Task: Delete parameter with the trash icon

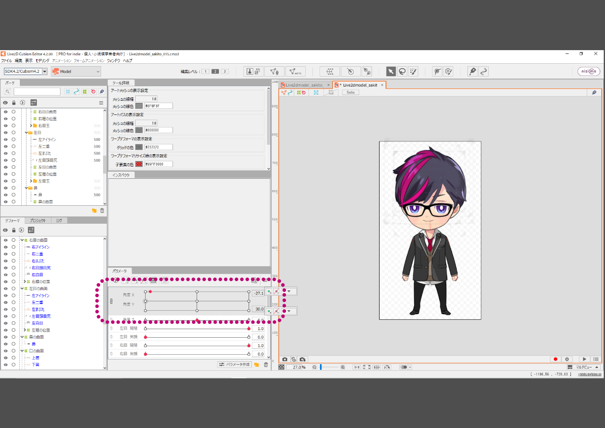Action: pos(266,365)
